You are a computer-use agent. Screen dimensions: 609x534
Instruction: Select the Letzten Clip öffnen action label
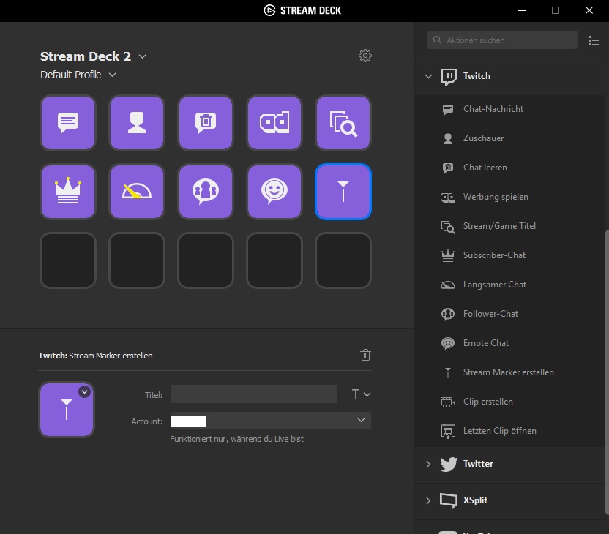499,431
